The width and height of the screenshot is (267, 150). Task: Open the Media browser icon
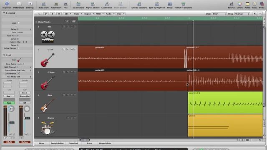(x=262, y=4)
